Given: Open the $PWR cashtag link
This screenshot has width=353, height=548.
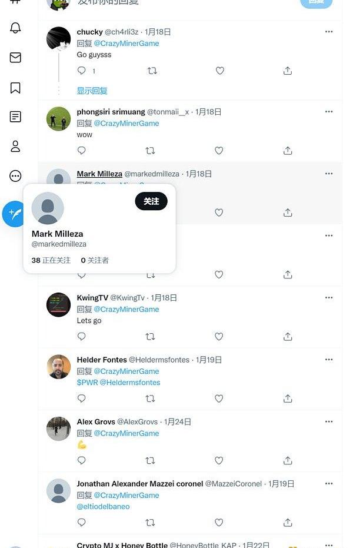Looking at the screenshot, I should pos(87,383).
